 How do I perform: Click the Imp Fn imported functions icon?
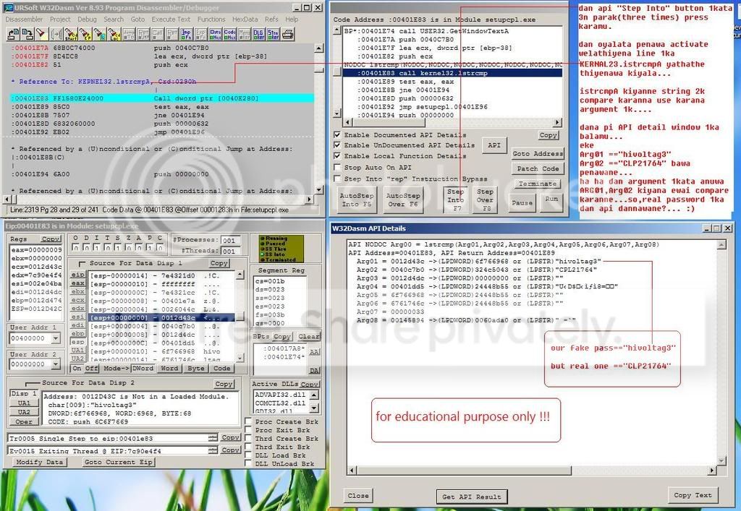(186, 34)
